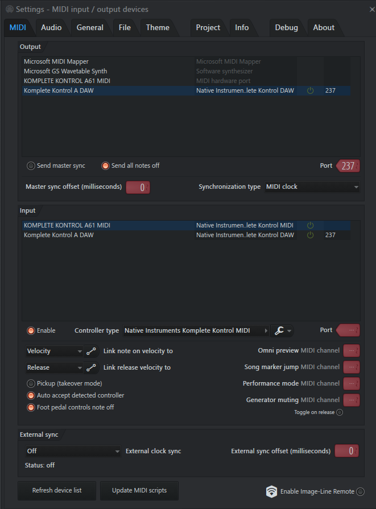Toggle Foot pedal controls note off

(x=31, y=407)
